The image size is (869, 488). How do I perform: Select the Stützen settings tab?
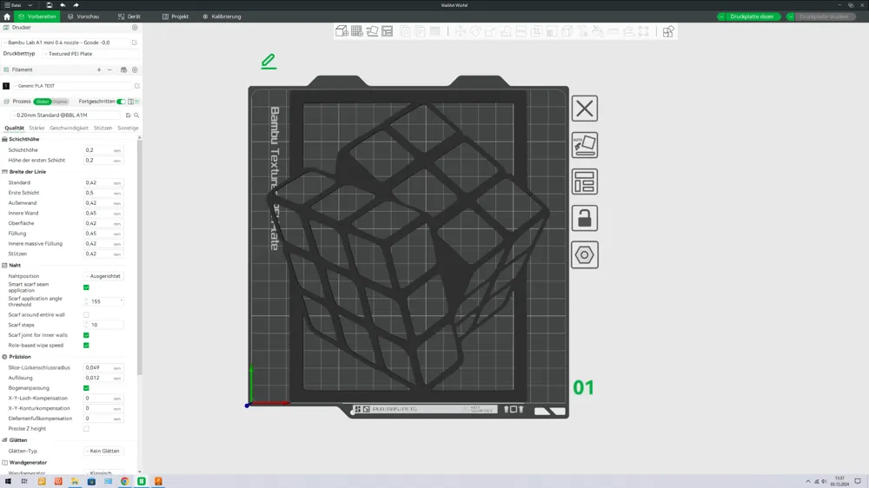[103, 128]
